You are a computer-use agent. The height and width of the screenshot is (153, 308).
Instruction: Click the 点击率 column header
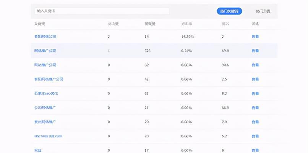point(186,24)
